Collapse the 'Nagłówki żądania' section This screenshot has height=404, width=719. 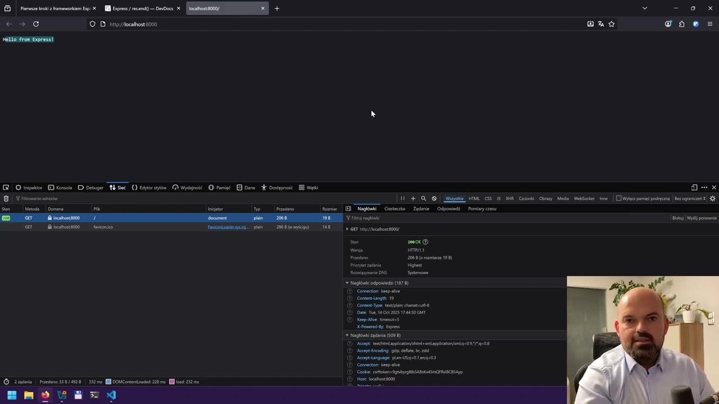347,336
